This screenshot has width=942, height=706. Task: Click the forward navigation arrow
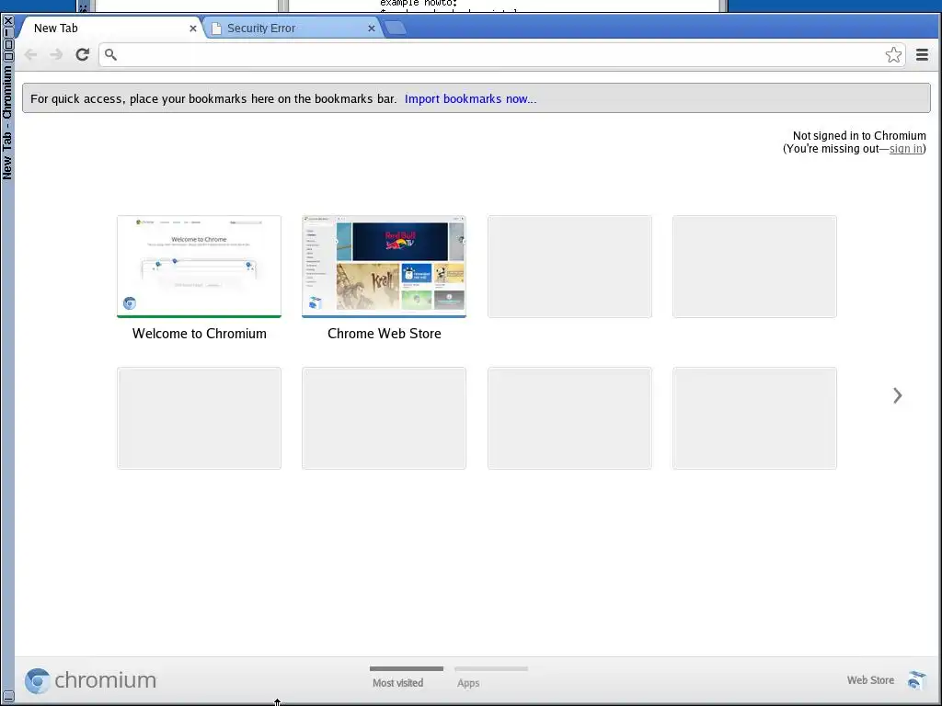coord(56,54)
